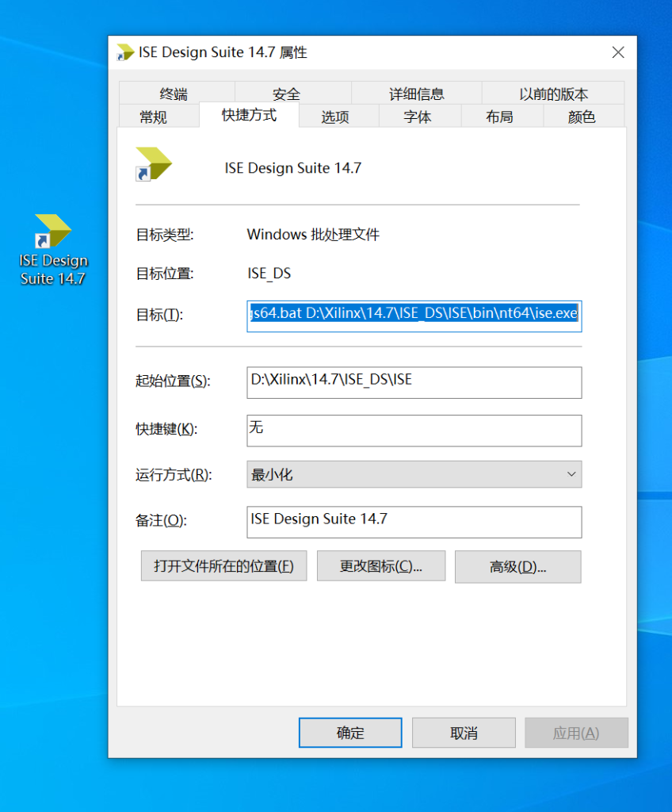Switch to the 终端 tab

pos(174,94)
